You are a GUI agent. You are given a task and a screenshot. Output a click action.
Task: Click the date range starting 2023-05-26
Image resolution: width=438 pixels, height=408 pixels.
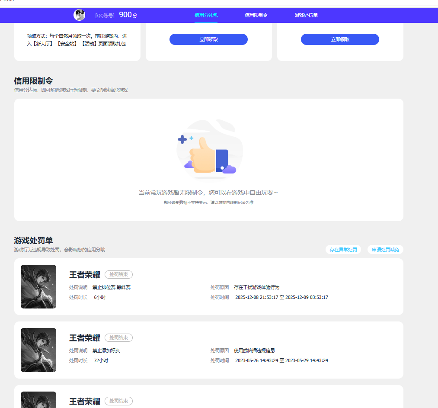[281, 360]
